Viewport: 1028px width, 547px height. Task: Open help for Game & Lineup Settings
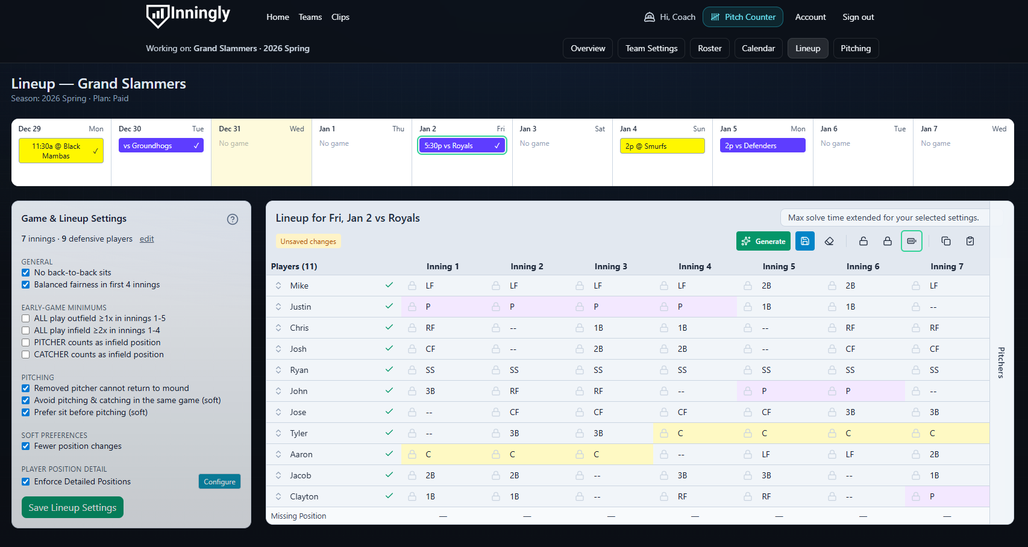(233, 219)
